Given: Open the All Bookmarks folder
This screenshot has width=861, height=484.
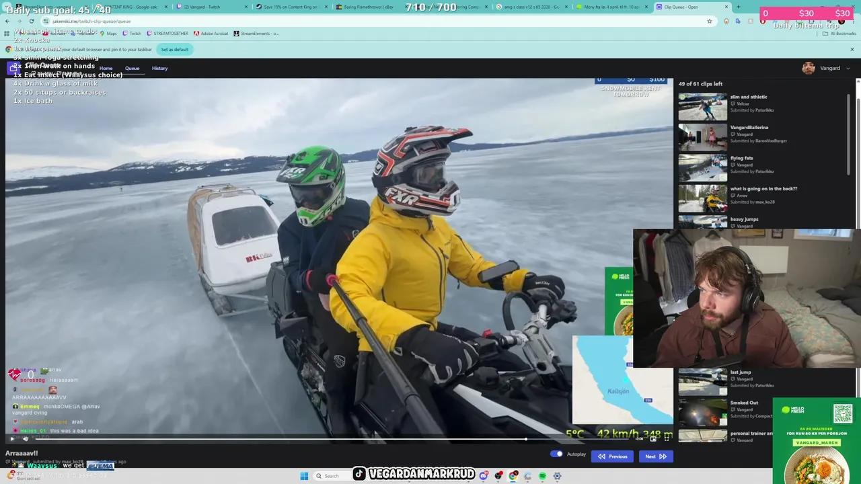Looking at the screenshot, I should click(x=839, y=33).
